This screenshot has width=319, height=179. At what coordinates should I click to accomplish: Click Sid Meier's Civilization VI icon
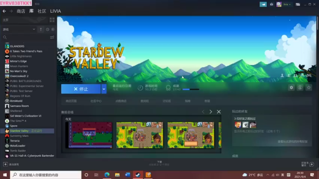click(7, 116)
